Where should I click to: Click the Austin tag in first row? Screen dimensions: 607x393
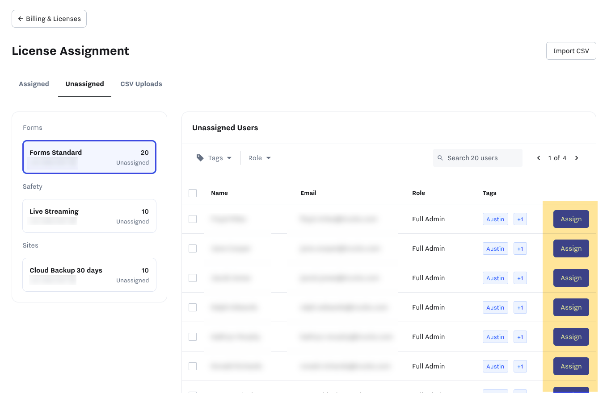click(x=495, y=219)
